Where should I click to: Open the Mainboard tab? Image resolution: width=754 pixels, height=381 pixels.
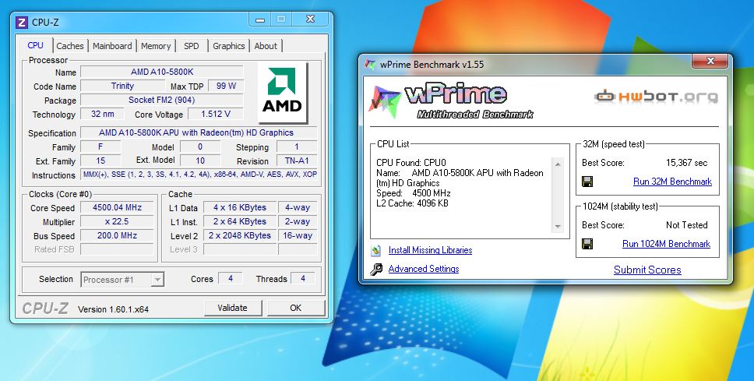click(x=112, y=46)
